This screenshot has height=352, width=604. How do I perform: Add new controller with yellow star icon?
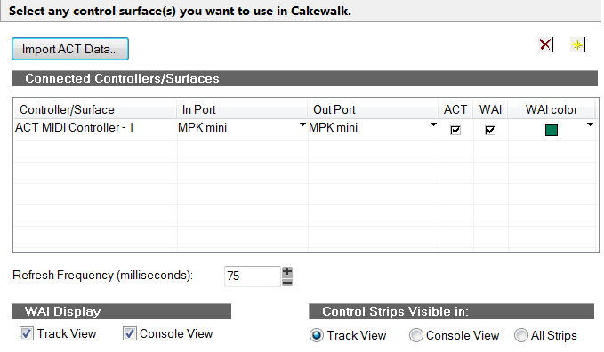coord(577,45)
